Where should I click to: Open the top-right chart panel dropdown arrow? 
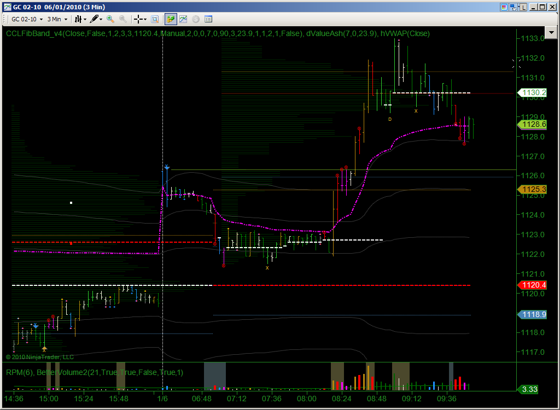(x=551, y=33)
